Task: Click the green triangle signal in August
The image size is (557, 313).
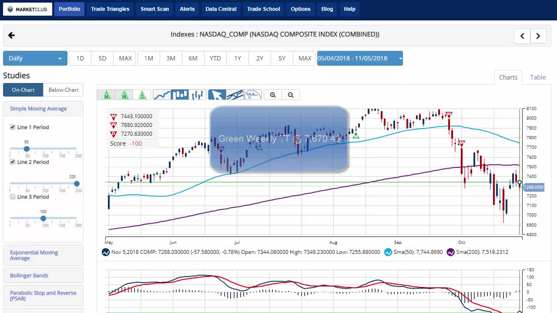Action: (356, 136)
